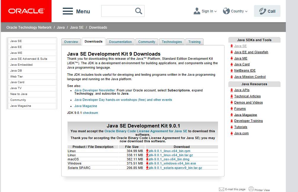Image resolution: width=298 pixels, height=192 pixels.
Task: Open the Training tab
Action: pyautogui.click(x=194, y=42)
